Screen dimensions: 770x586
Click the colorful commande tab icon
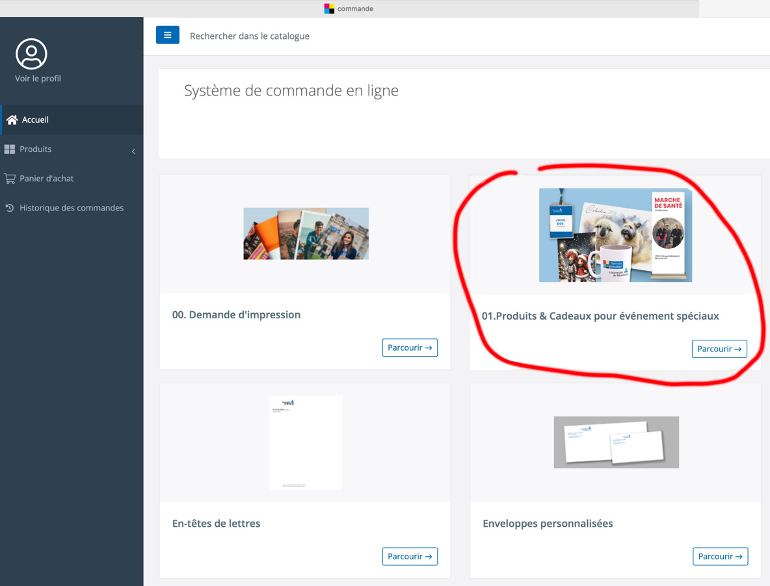pos(329,8)
